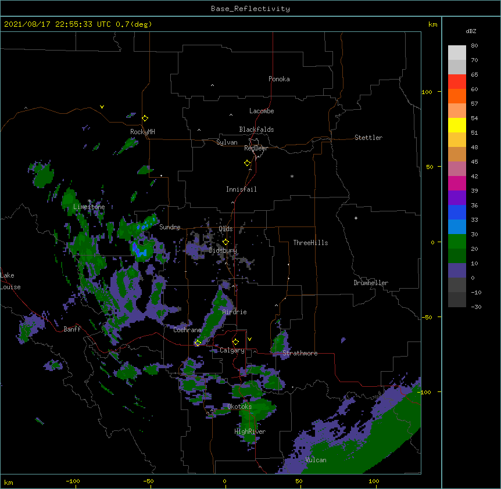
Task: Click the Sundre label
Action: pyautogui.click(x=170, y=227)
